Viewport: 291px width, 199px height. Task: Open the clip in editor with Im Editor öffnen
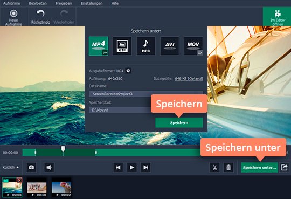(x=278, y=17)
